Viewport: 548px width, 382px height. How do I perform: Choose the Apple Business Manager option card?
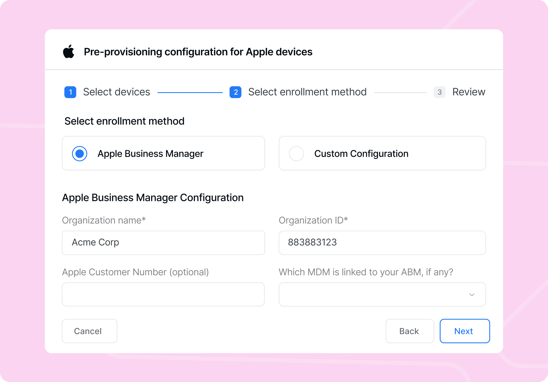163,153
